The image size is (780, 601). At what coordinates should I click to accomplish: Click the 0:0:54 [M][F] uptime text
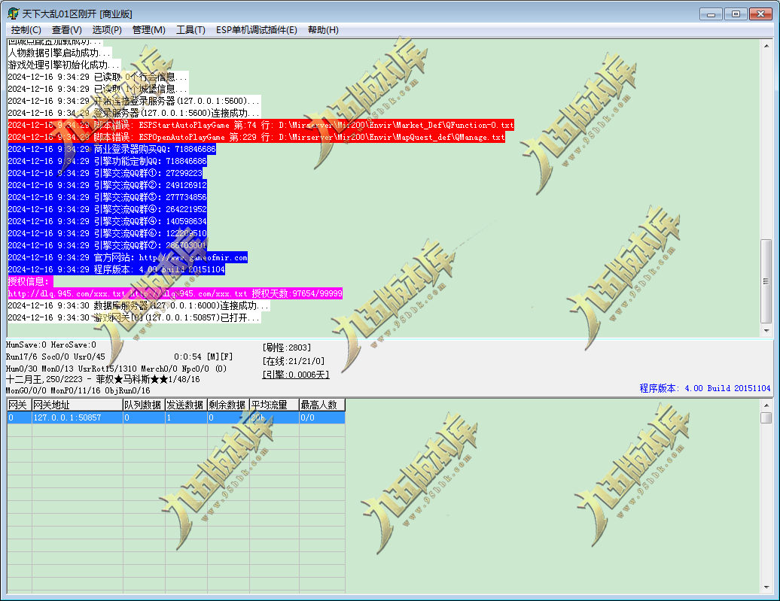point(203,357)
